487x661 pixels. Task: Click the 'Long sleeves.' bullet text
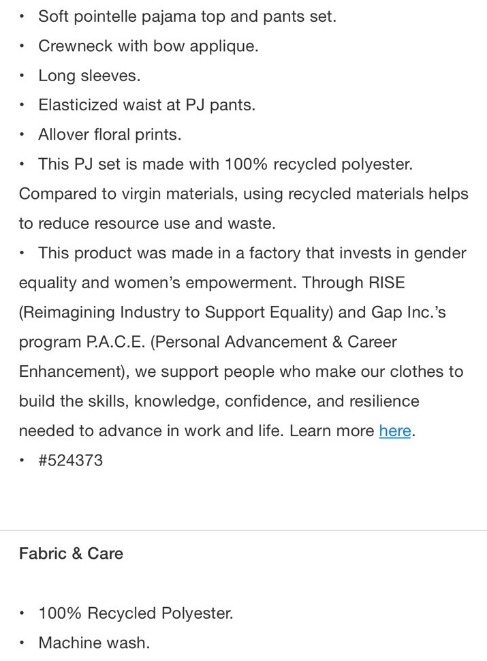tap(89, 76)
